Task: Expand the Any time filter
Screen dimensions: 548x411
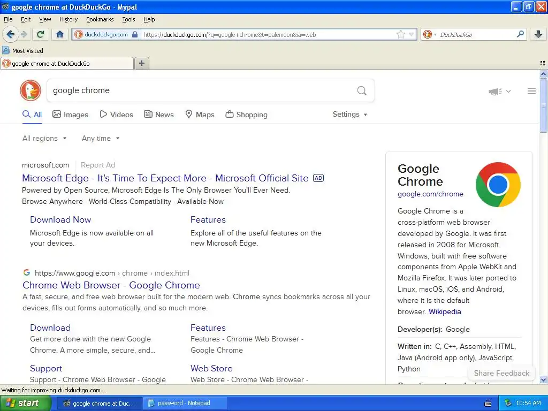Action: tap(101, 138)
